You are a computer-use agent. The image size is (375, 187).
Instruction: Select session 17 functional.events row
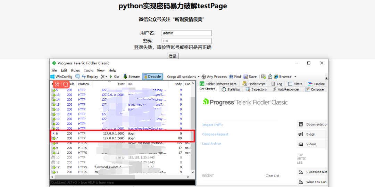[121, 167]
